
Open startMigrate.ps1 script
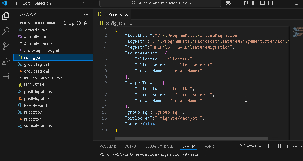[x=39, y=126]
